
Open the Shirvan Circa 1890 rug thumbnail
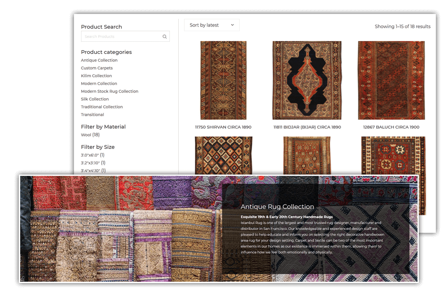coord(223,80)
